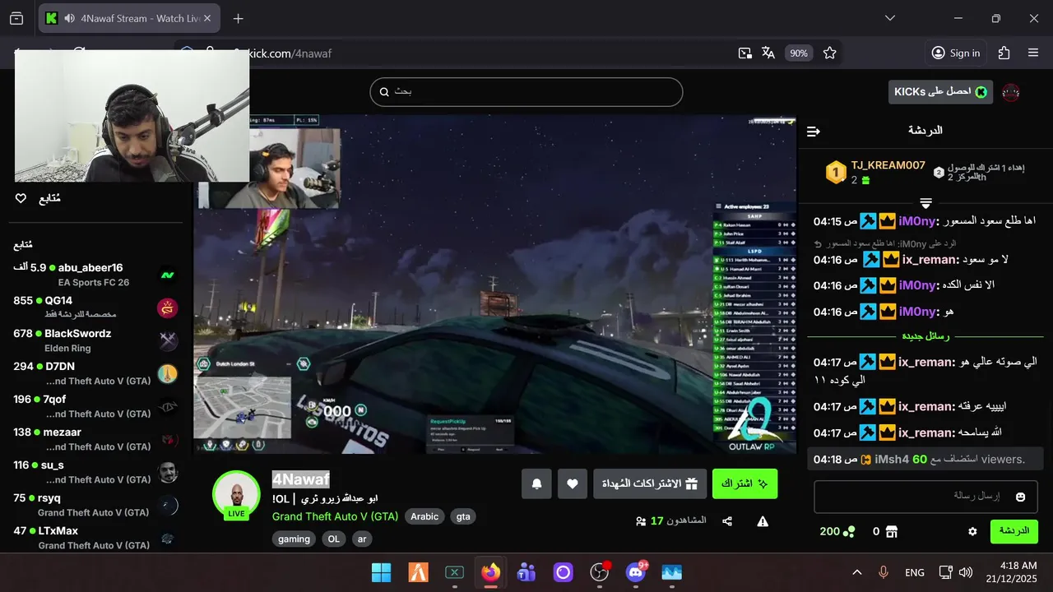Open abu_abeer16 followed channel
The height and width of the screenshot is (592, 1053).
(x=95, y=275)
